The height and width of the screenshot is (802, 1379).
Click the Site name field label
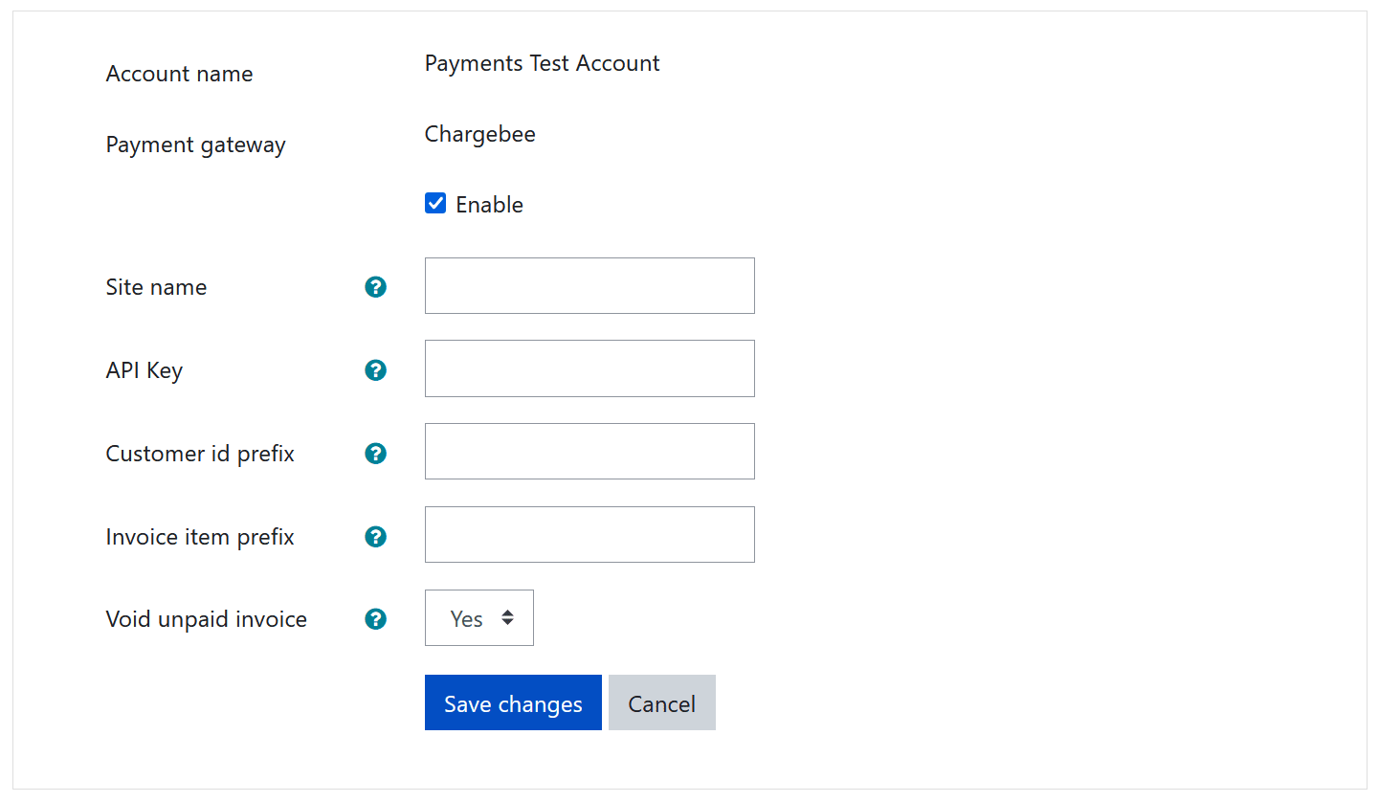coord(156,287)
